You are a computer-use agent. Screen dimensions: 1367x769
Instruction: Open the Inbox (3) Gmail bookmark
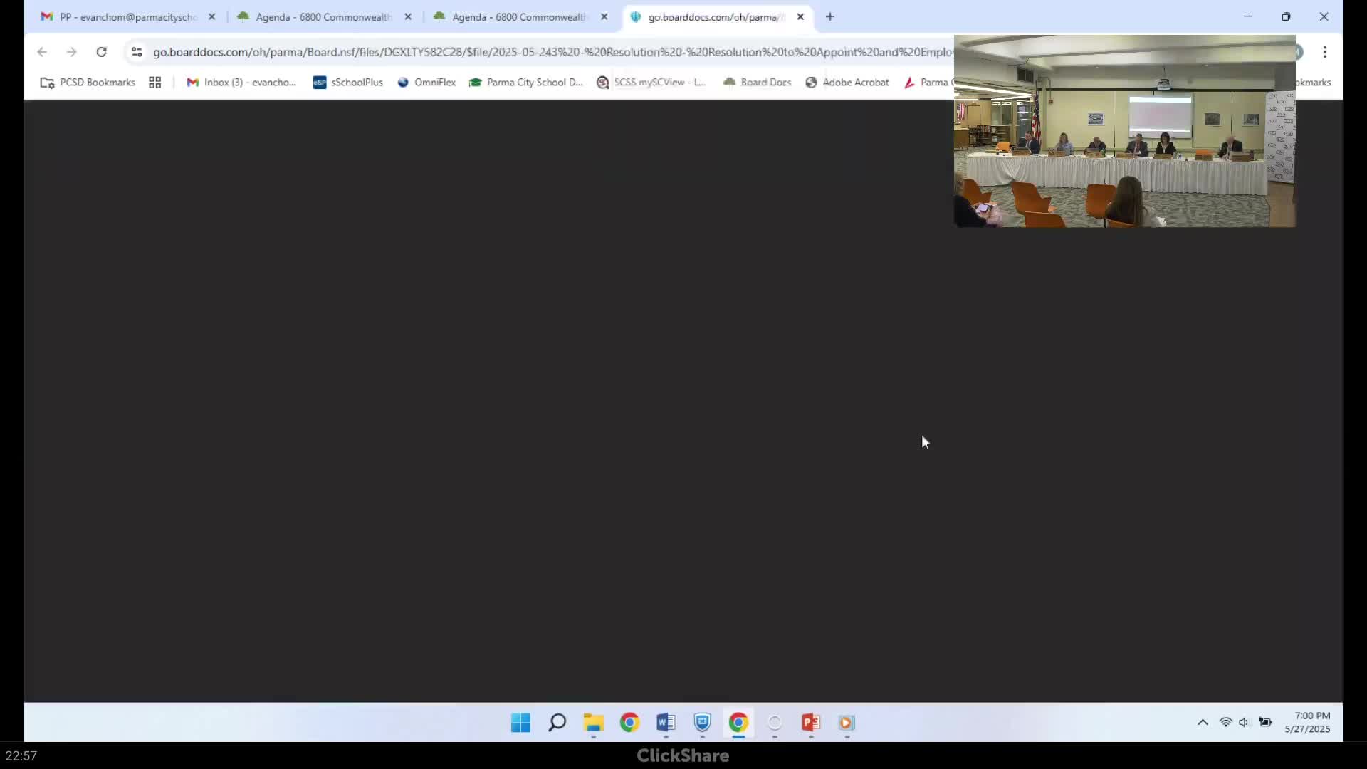coord(241,83)
